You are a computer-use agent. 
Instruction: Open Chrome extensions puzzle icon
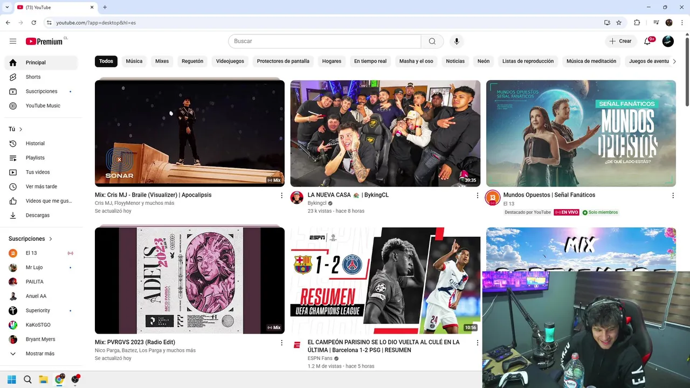click(637, 23)
